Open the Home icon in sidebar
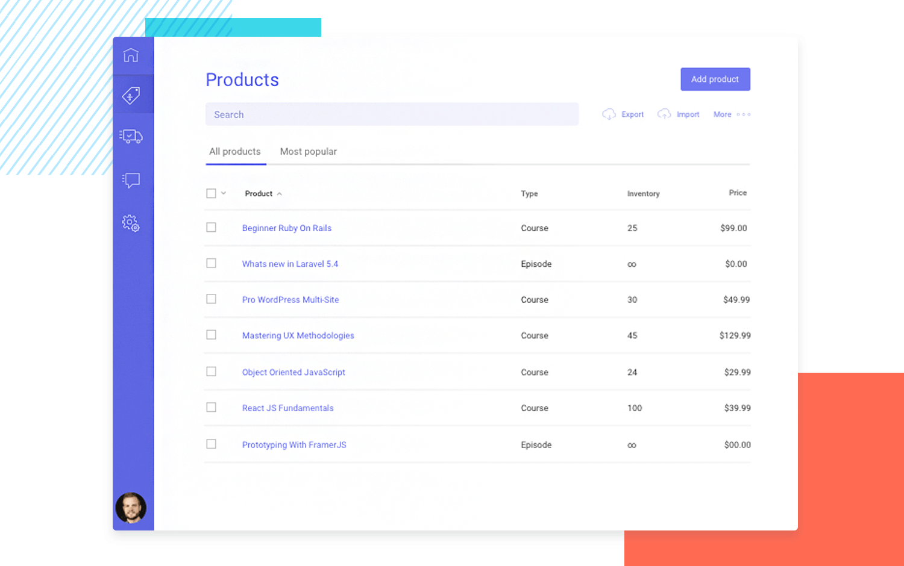Viewport: 904px width, 566px height. (131, 55)
